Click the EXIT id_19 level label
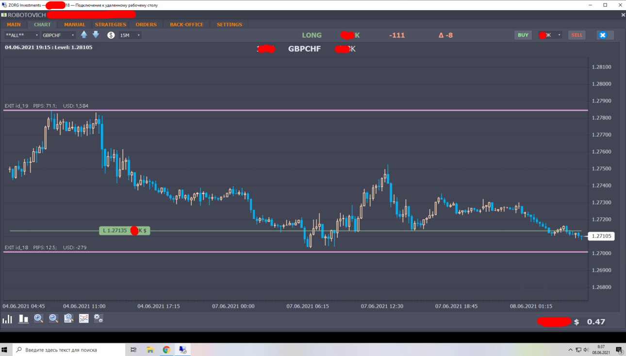The width and height of the screenshot is (626, 356). [47, 106]
